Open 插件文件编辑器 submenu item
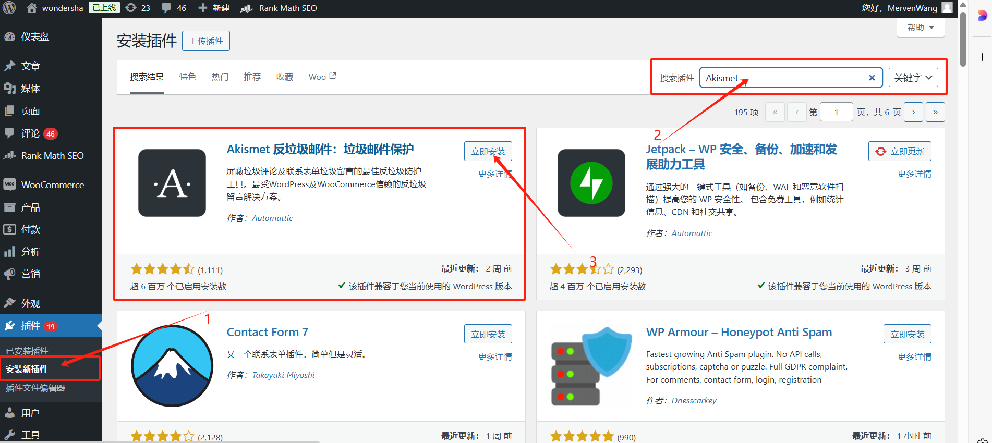 coord(35,388)
